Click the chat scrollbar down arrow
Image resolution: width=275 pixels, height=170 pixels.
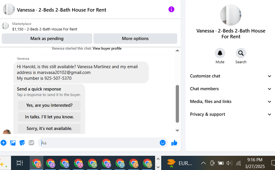click(177, 131)
